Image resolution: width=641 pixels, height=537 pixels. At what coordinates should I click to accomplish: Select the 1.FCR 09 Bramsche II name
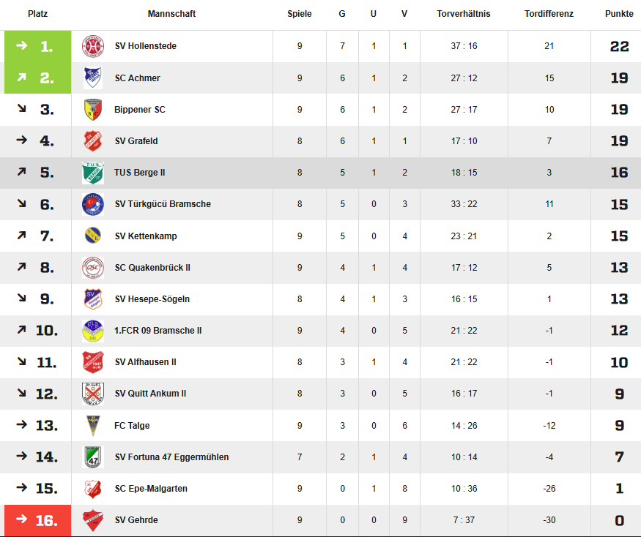(x=158, y=331)
